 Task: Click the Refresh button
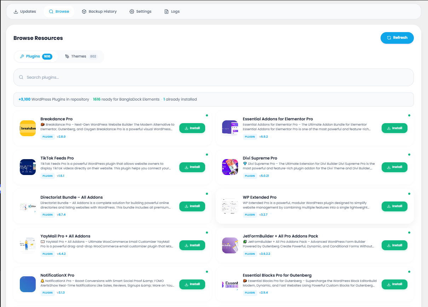[397, 38]
